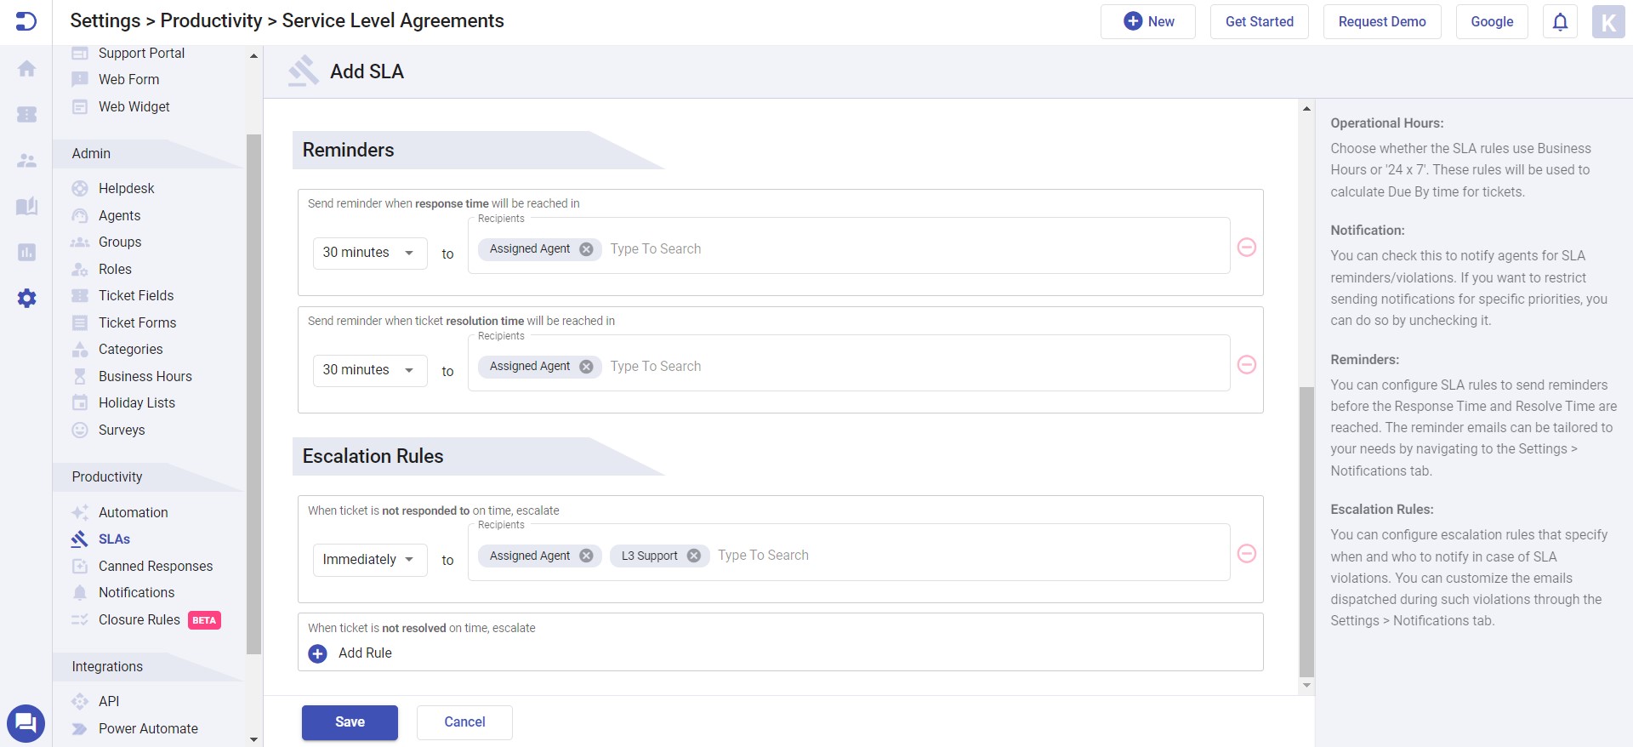The width and height of the screenshot is (1633, 747).
Task: Open the resolution time 30 minutes dropdown
Action: (x=370, y=370)
